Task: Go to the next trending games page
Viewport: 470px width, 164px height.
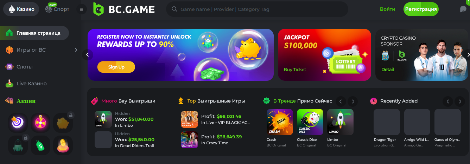Action: (352, 101)
